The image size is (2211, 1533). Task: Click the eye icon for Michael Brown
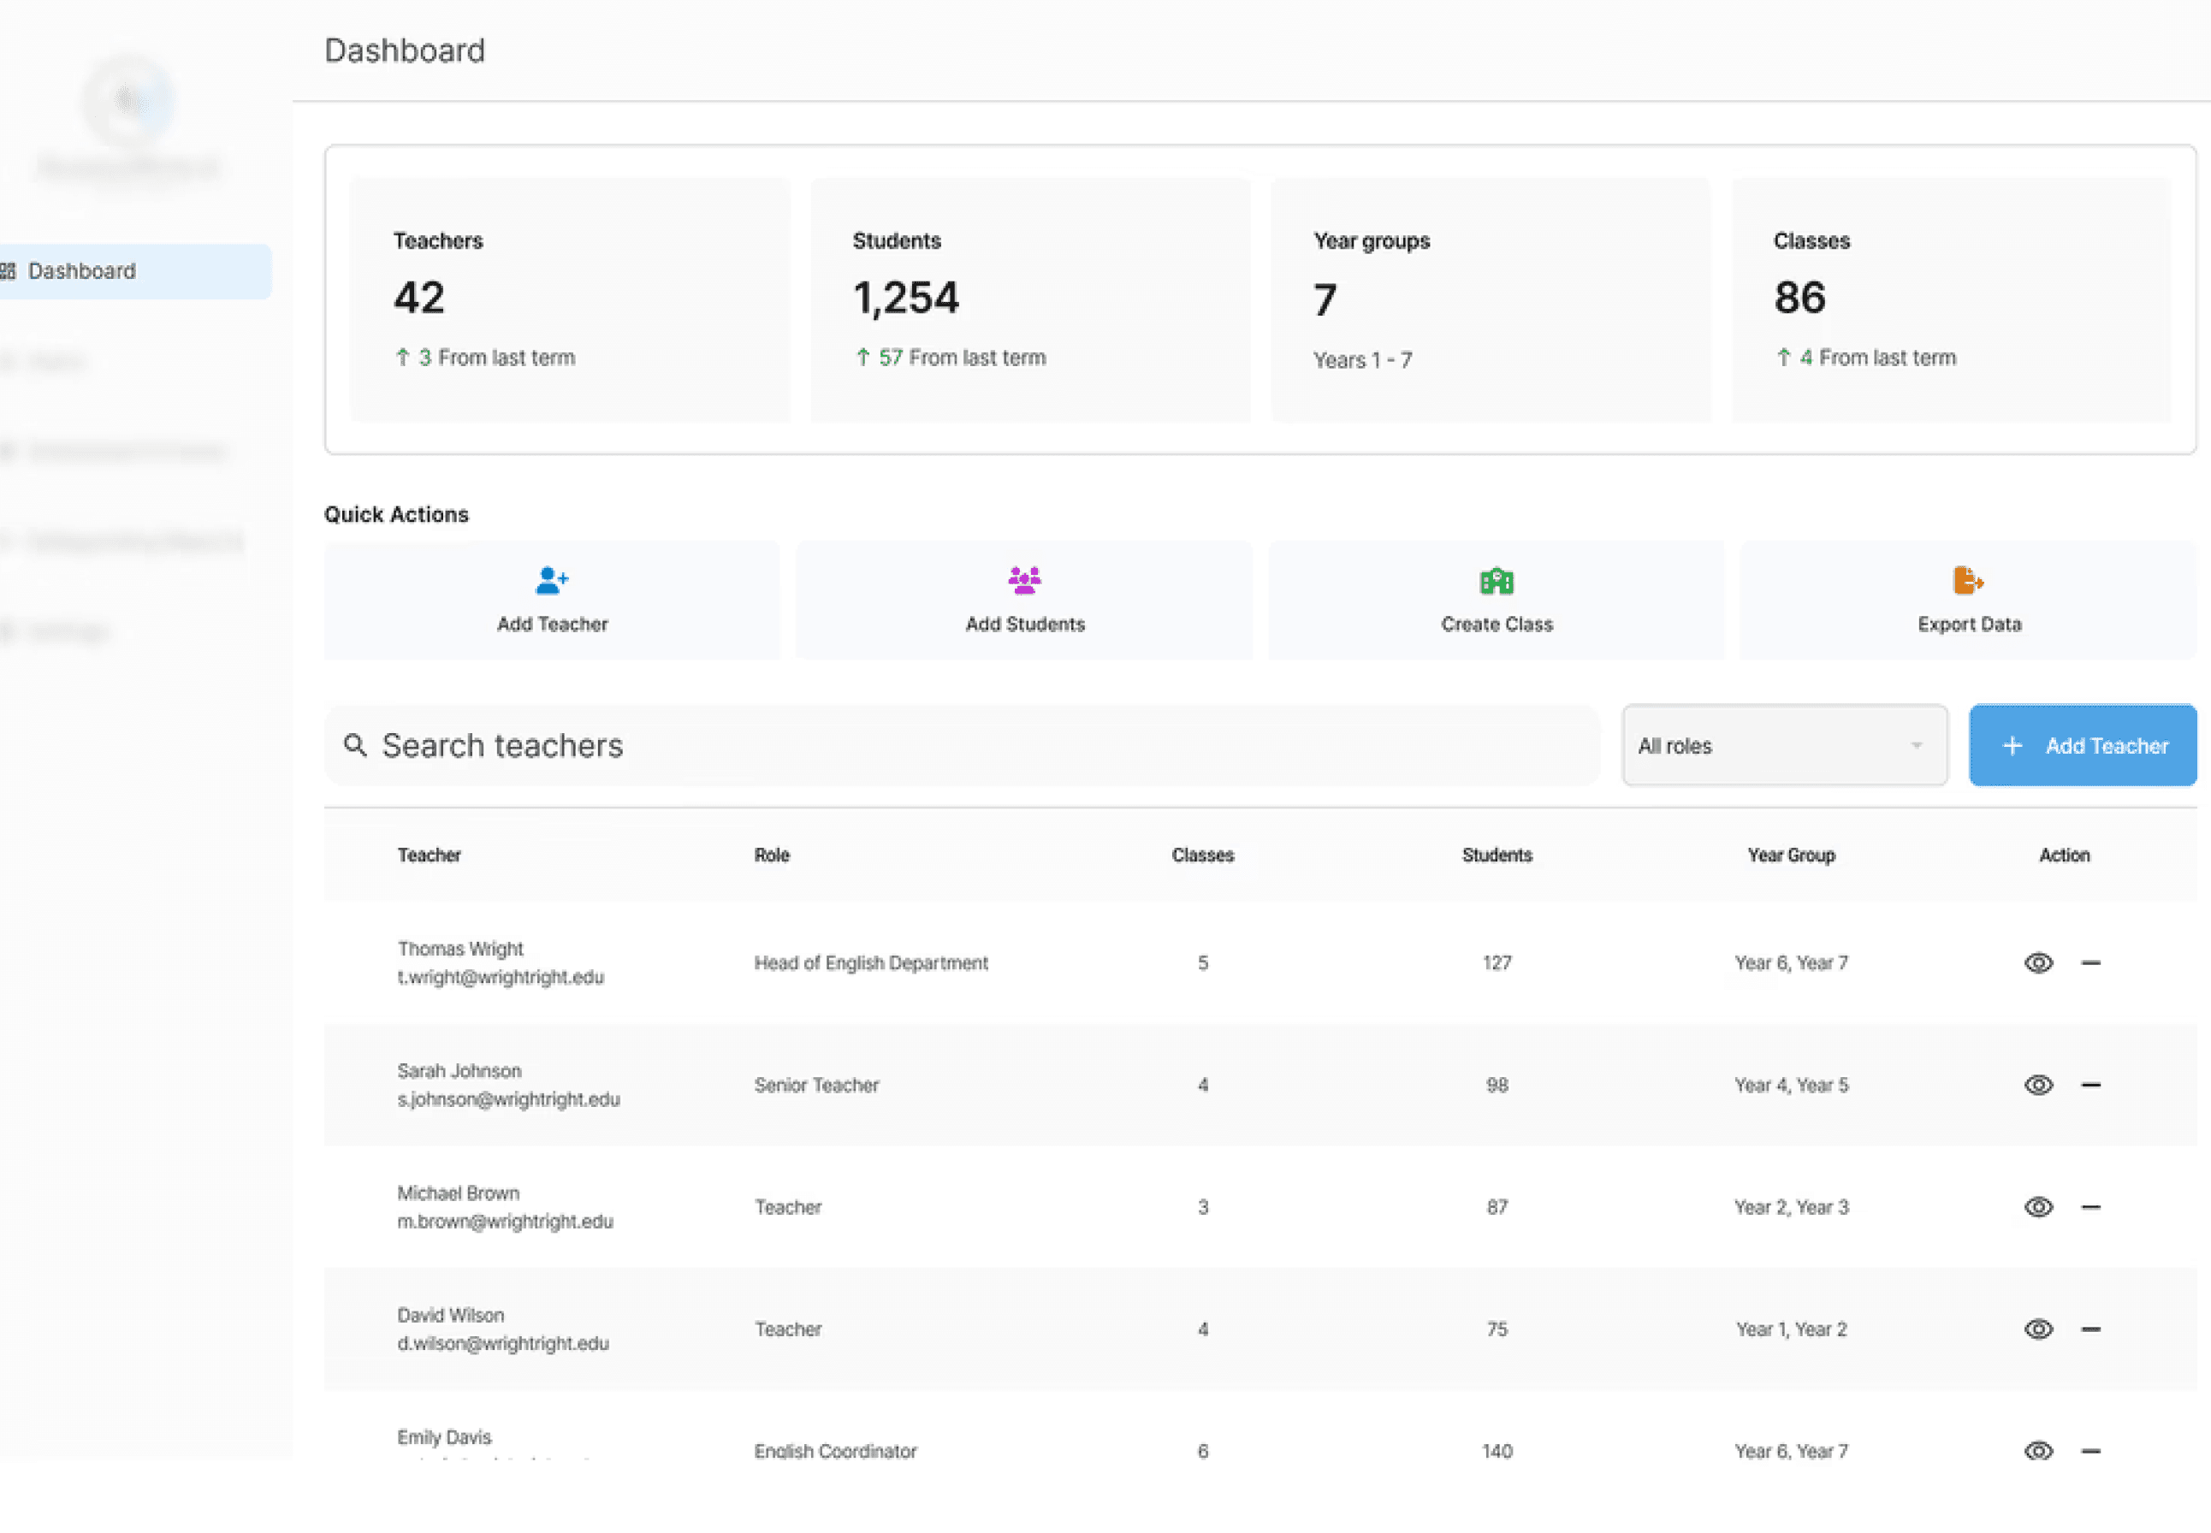pyautogui.click(x=2038, y=1206)
